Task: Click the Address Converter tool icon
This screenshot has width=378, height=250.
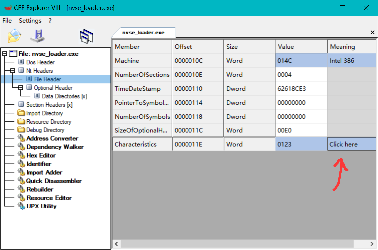Action: click(x=21, y=138)
